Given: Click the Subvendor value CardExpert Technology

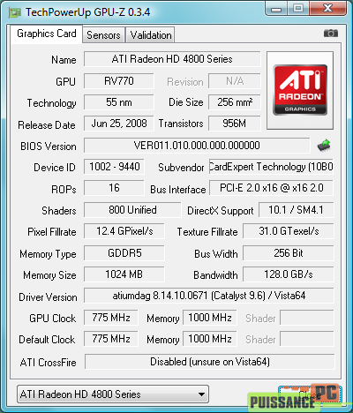Looking at the screenshot, I should [271, 167].
